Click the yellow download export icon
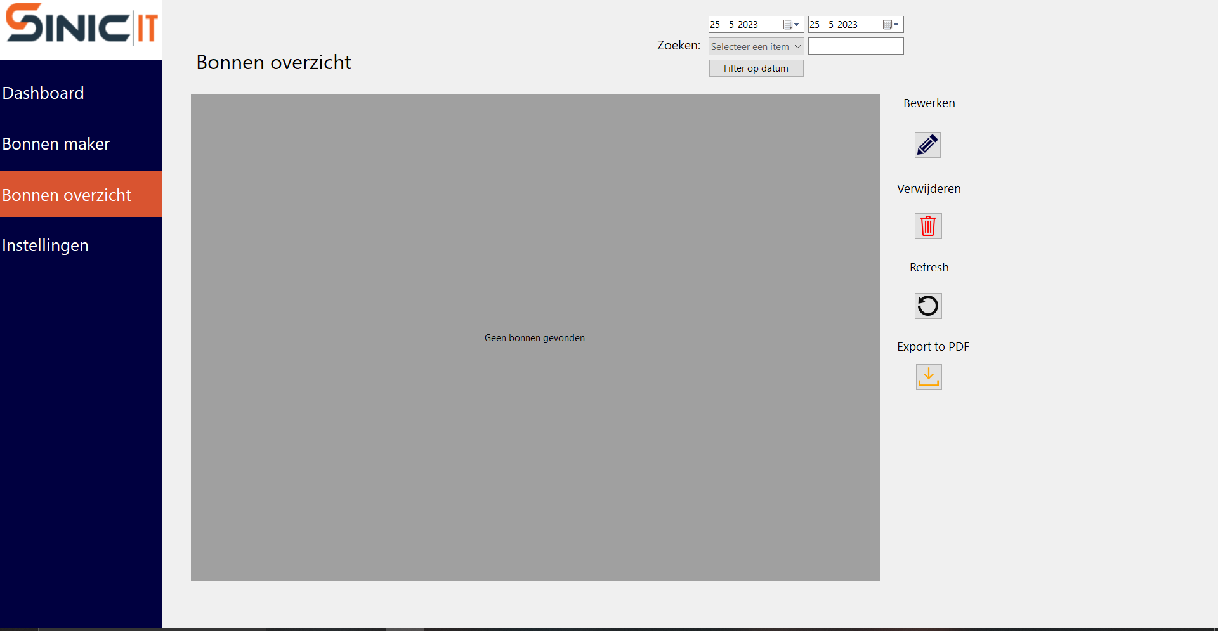The width and height of the screenshot is (1218, 631). [x=929, y=377]
